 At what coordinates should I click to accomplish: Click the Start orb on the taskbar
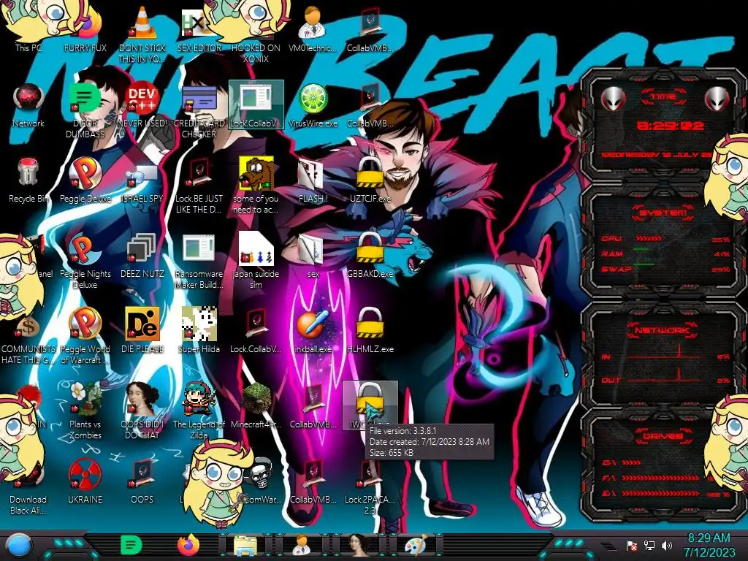(18, 546)
